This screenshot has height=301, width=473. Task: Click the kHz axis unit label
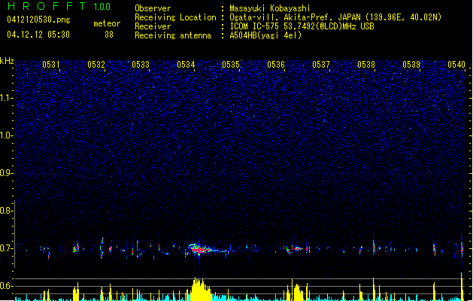tap(7, 61)
